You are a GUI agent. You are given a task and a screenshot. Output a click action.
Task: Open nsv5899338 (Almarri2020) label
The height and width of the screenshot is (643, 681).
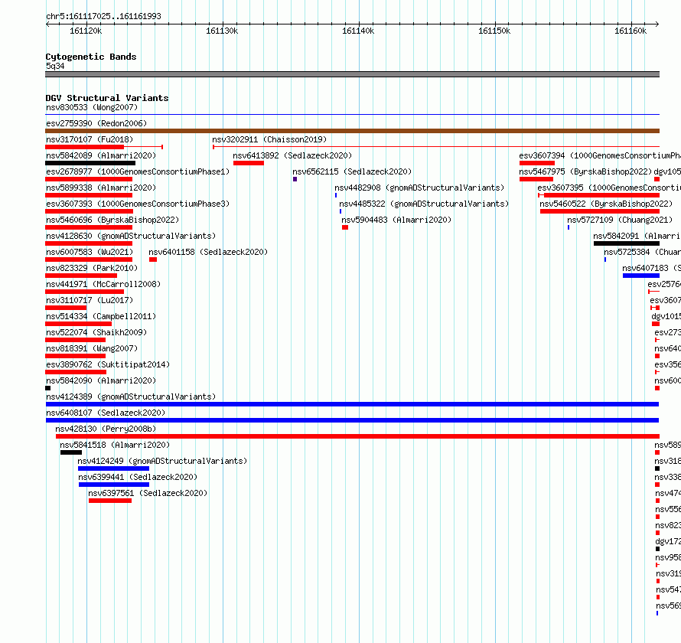click(101, 188)
